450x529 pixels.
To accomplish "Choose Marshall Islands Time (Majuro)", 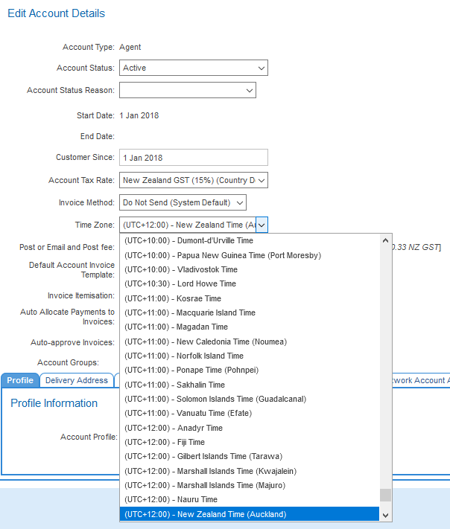I will [x=204, y=485].
